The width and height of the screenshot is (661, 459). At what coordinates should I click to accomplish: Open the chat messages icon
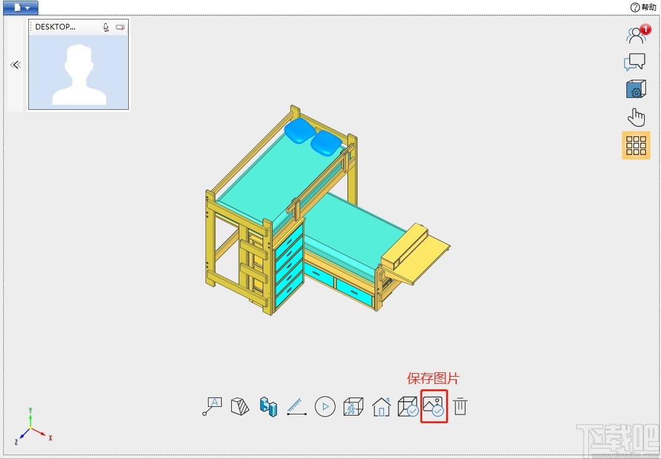click(x=635, y=62)
